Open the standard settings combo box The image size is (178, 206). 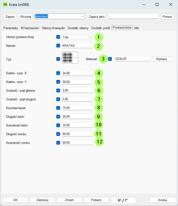coord(60,16)
